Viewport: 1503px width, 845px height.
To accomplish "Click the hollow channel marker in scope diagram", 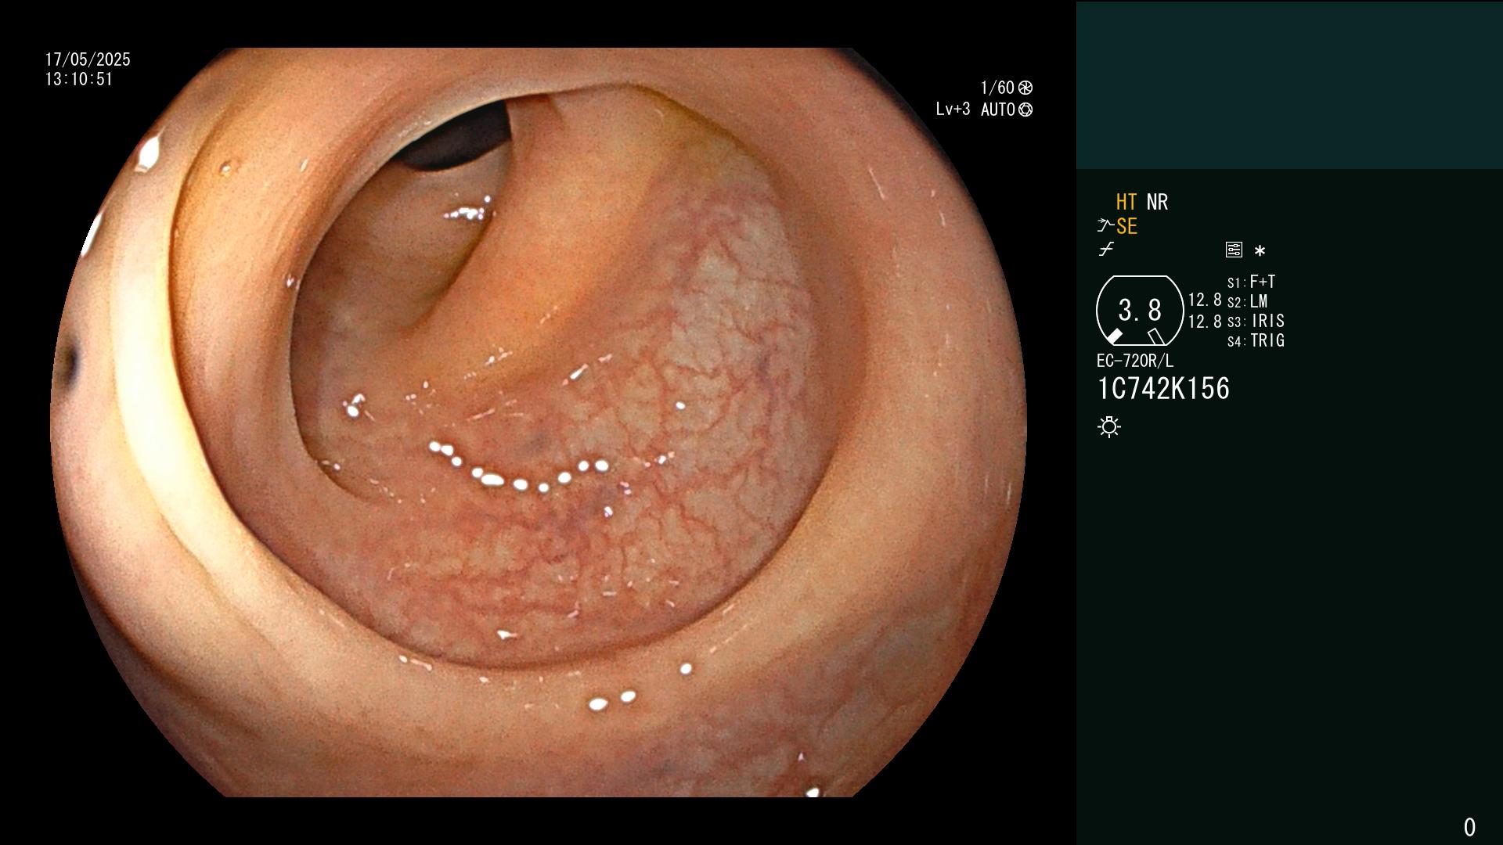I will point(1156,336).
